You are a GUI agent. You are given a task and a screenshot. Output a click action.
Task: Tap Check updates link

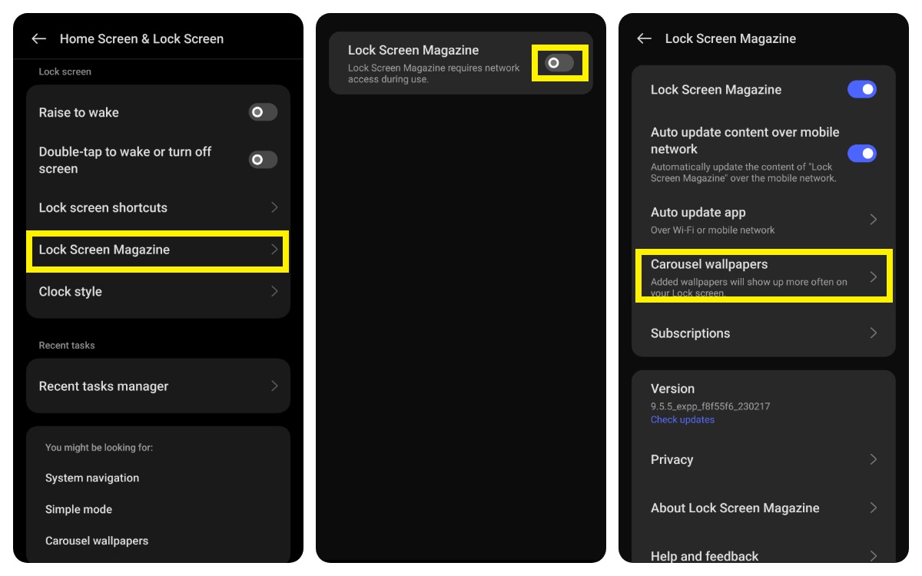point(682,419)
